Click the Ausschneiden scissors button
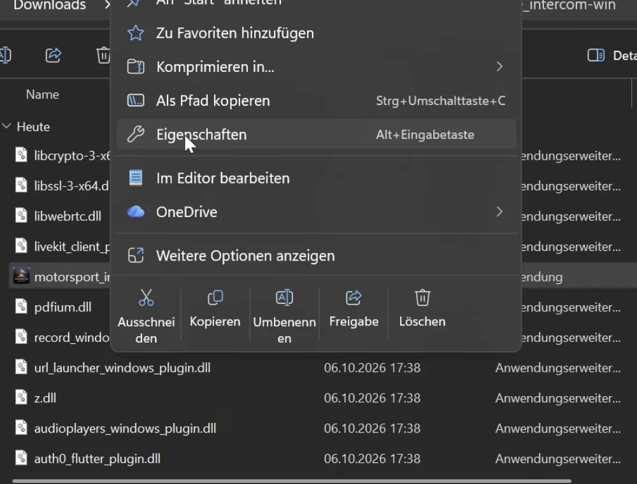 pyautogui.click(x=147, y=315)
